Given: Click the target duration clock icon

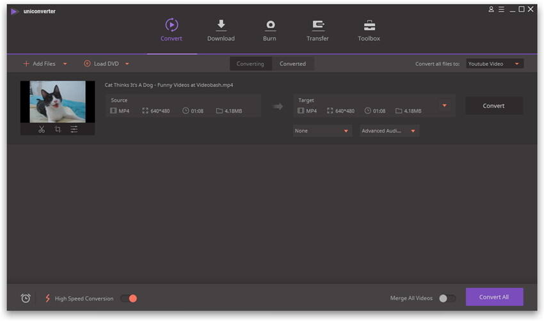Looking at the screenshot, I should coord(367,111).
